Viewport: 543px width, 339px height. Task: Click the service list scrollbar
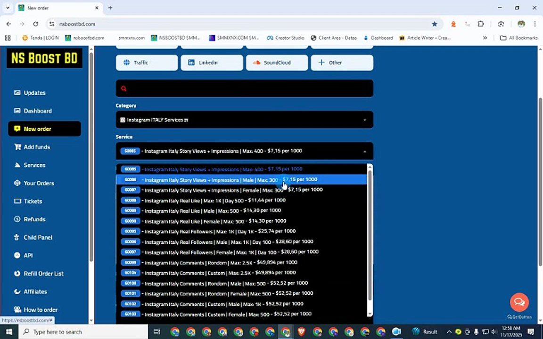pyautogui.click(x=370, y=235)
